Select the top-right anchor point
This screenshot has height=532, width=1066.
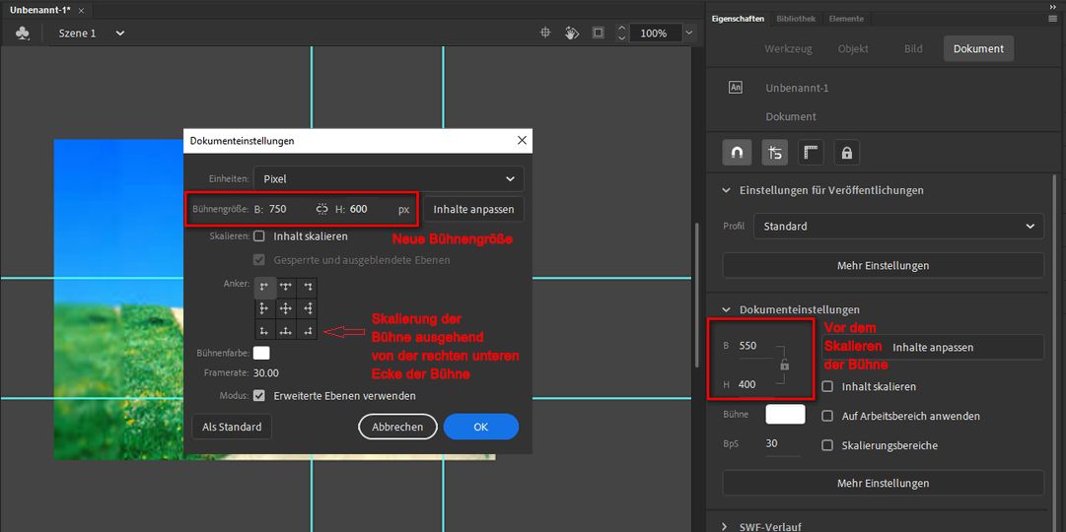point(308,288)
